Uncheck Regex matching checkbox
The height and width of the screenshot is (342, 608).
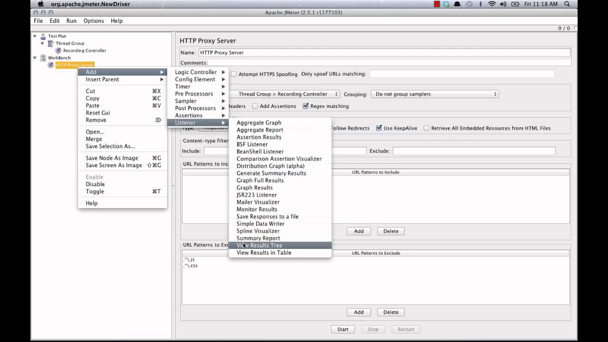point(305,106)
